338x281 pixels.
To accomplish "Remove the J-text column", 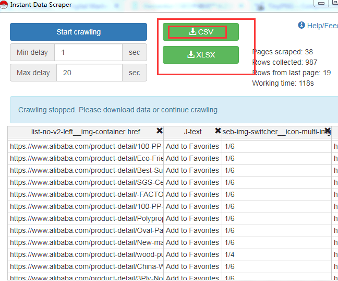I will (x=218, y=131).
